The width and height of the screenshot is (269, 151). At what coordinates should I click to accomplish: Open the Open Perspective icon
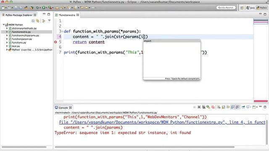tap(242, 8)
